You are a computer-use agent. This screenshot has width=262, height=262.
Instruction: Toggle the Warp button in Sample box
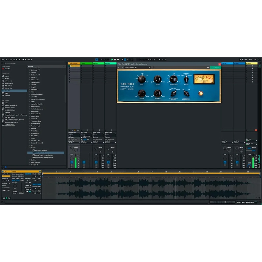tap(28, 174)
